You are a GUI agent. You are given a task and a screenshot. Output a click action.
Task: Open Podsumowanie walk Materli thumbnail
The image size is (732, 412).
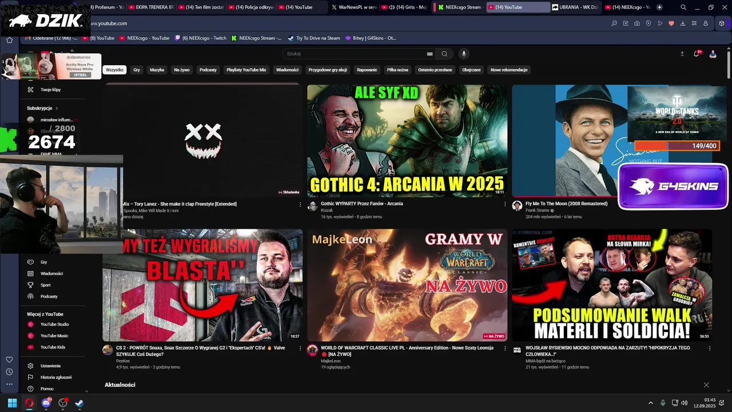pos(612,285)
